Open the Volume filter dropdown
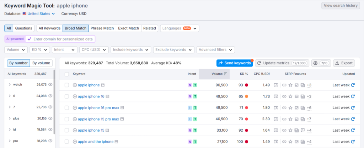The height and width of the screenshot is (148, 364). (16, 50)
